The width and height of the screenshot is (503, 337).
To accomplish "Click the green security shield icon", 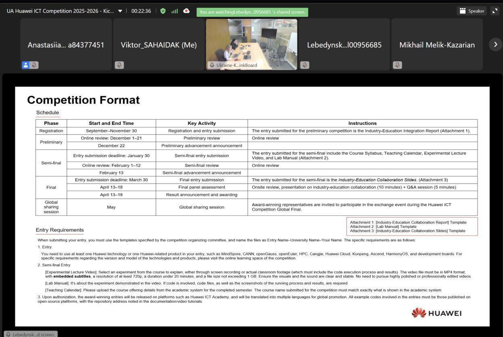I will [163, 11].
